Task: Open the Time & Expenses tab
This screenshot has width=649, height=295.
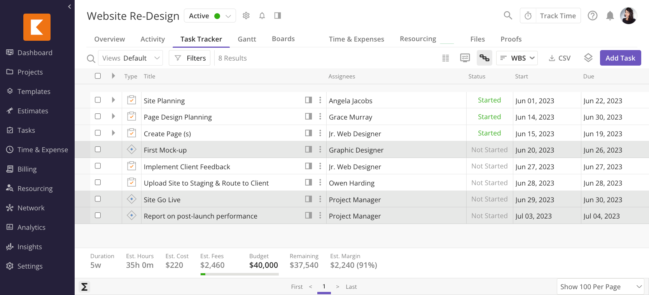Action: pyautogui.click(x=356, y=39)
